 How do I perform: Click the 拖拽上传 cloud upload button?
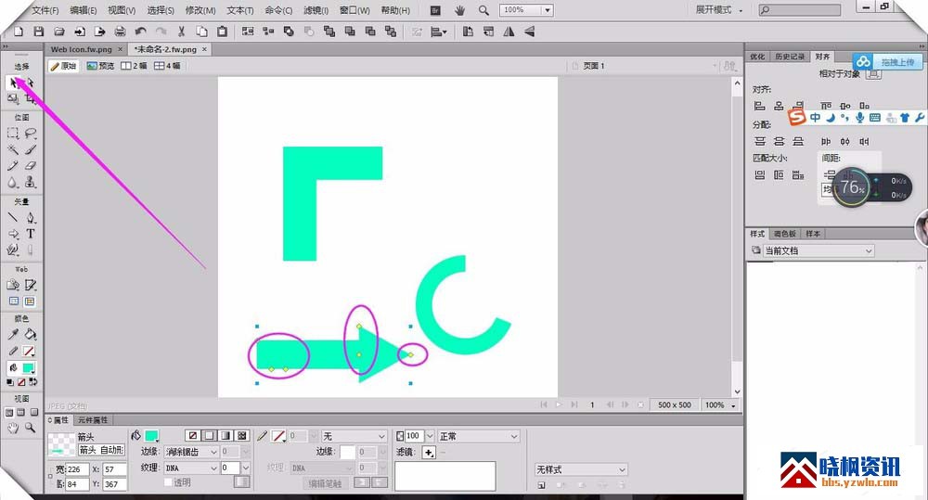tap(888, 61)
